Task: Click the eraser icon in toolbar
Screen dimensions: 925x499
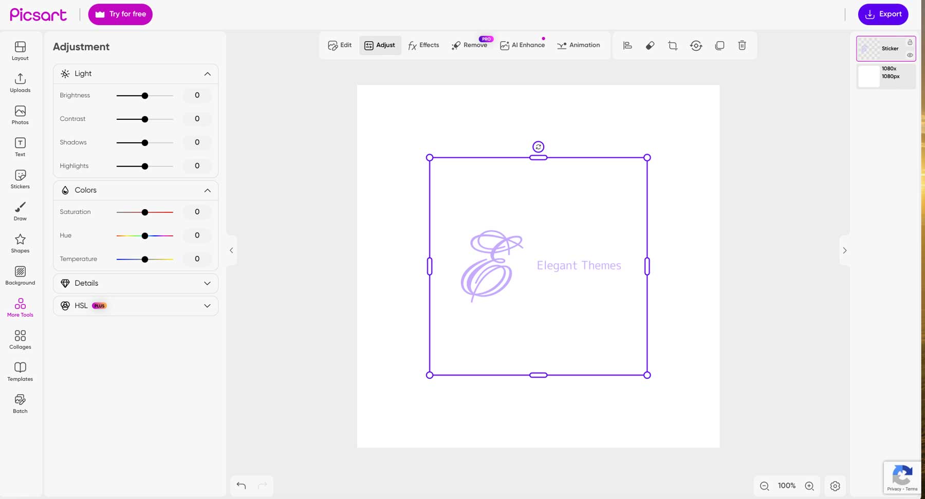Action: 650,46
